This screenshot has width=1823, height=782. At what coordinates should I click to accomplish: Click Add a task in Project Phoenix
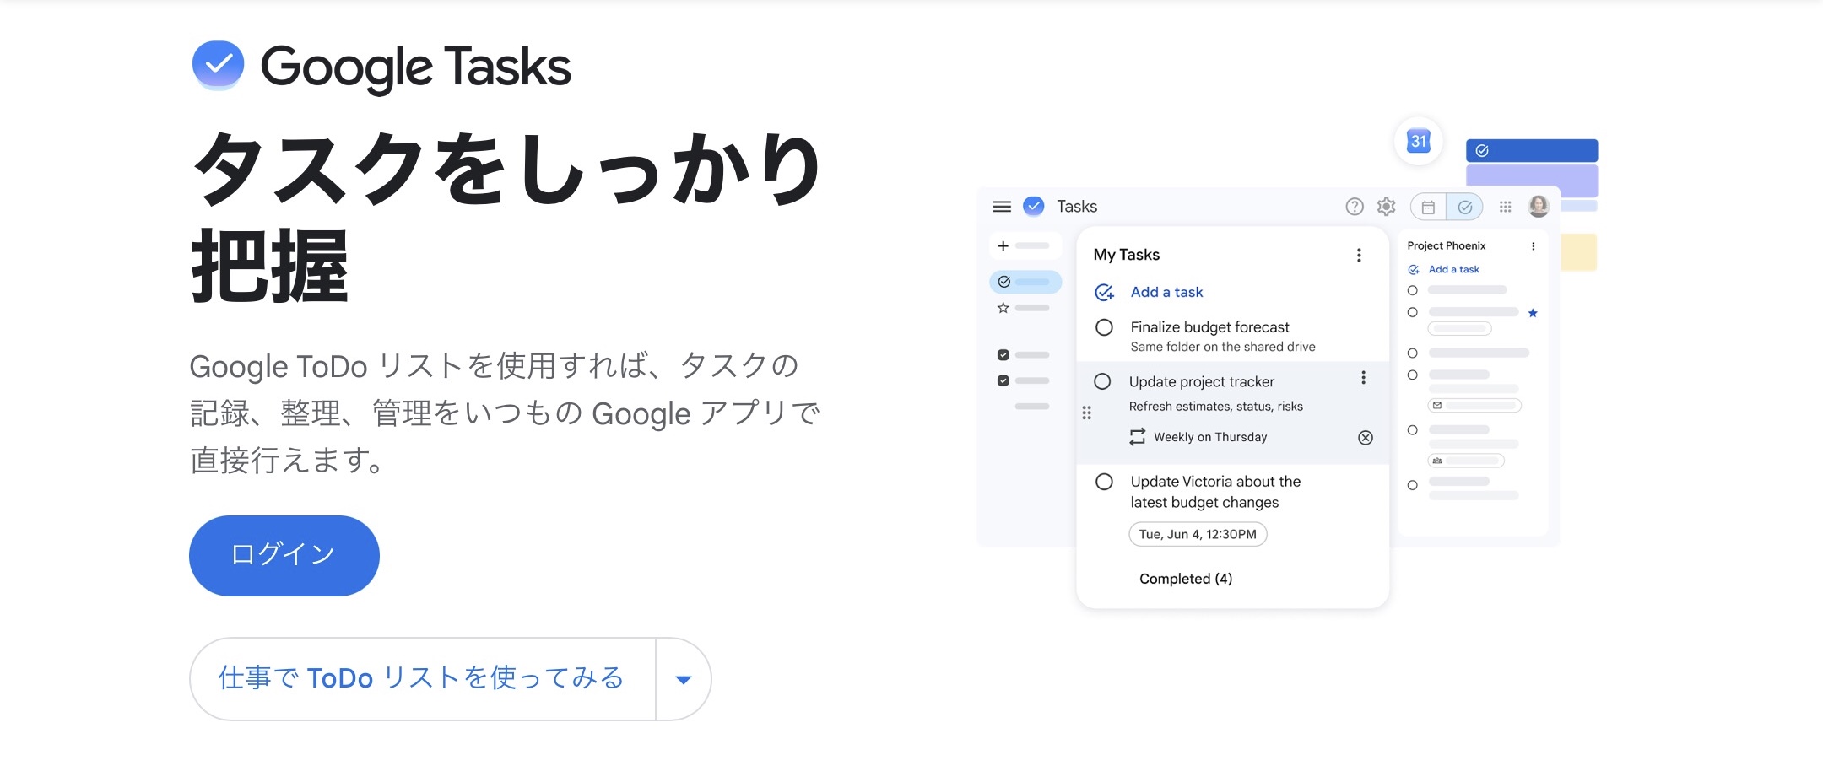pos(1453,270)
